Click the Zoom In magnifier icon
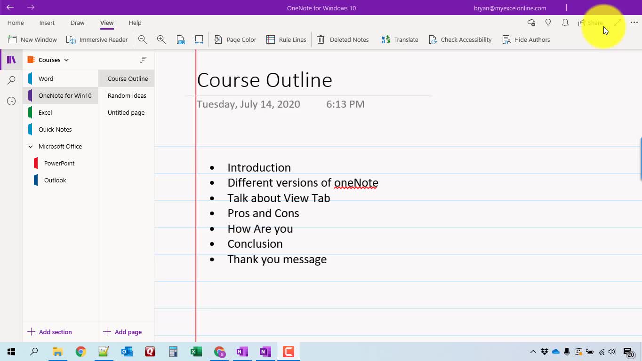The height and width of the screenshot is (361, 642). [161, 40]
